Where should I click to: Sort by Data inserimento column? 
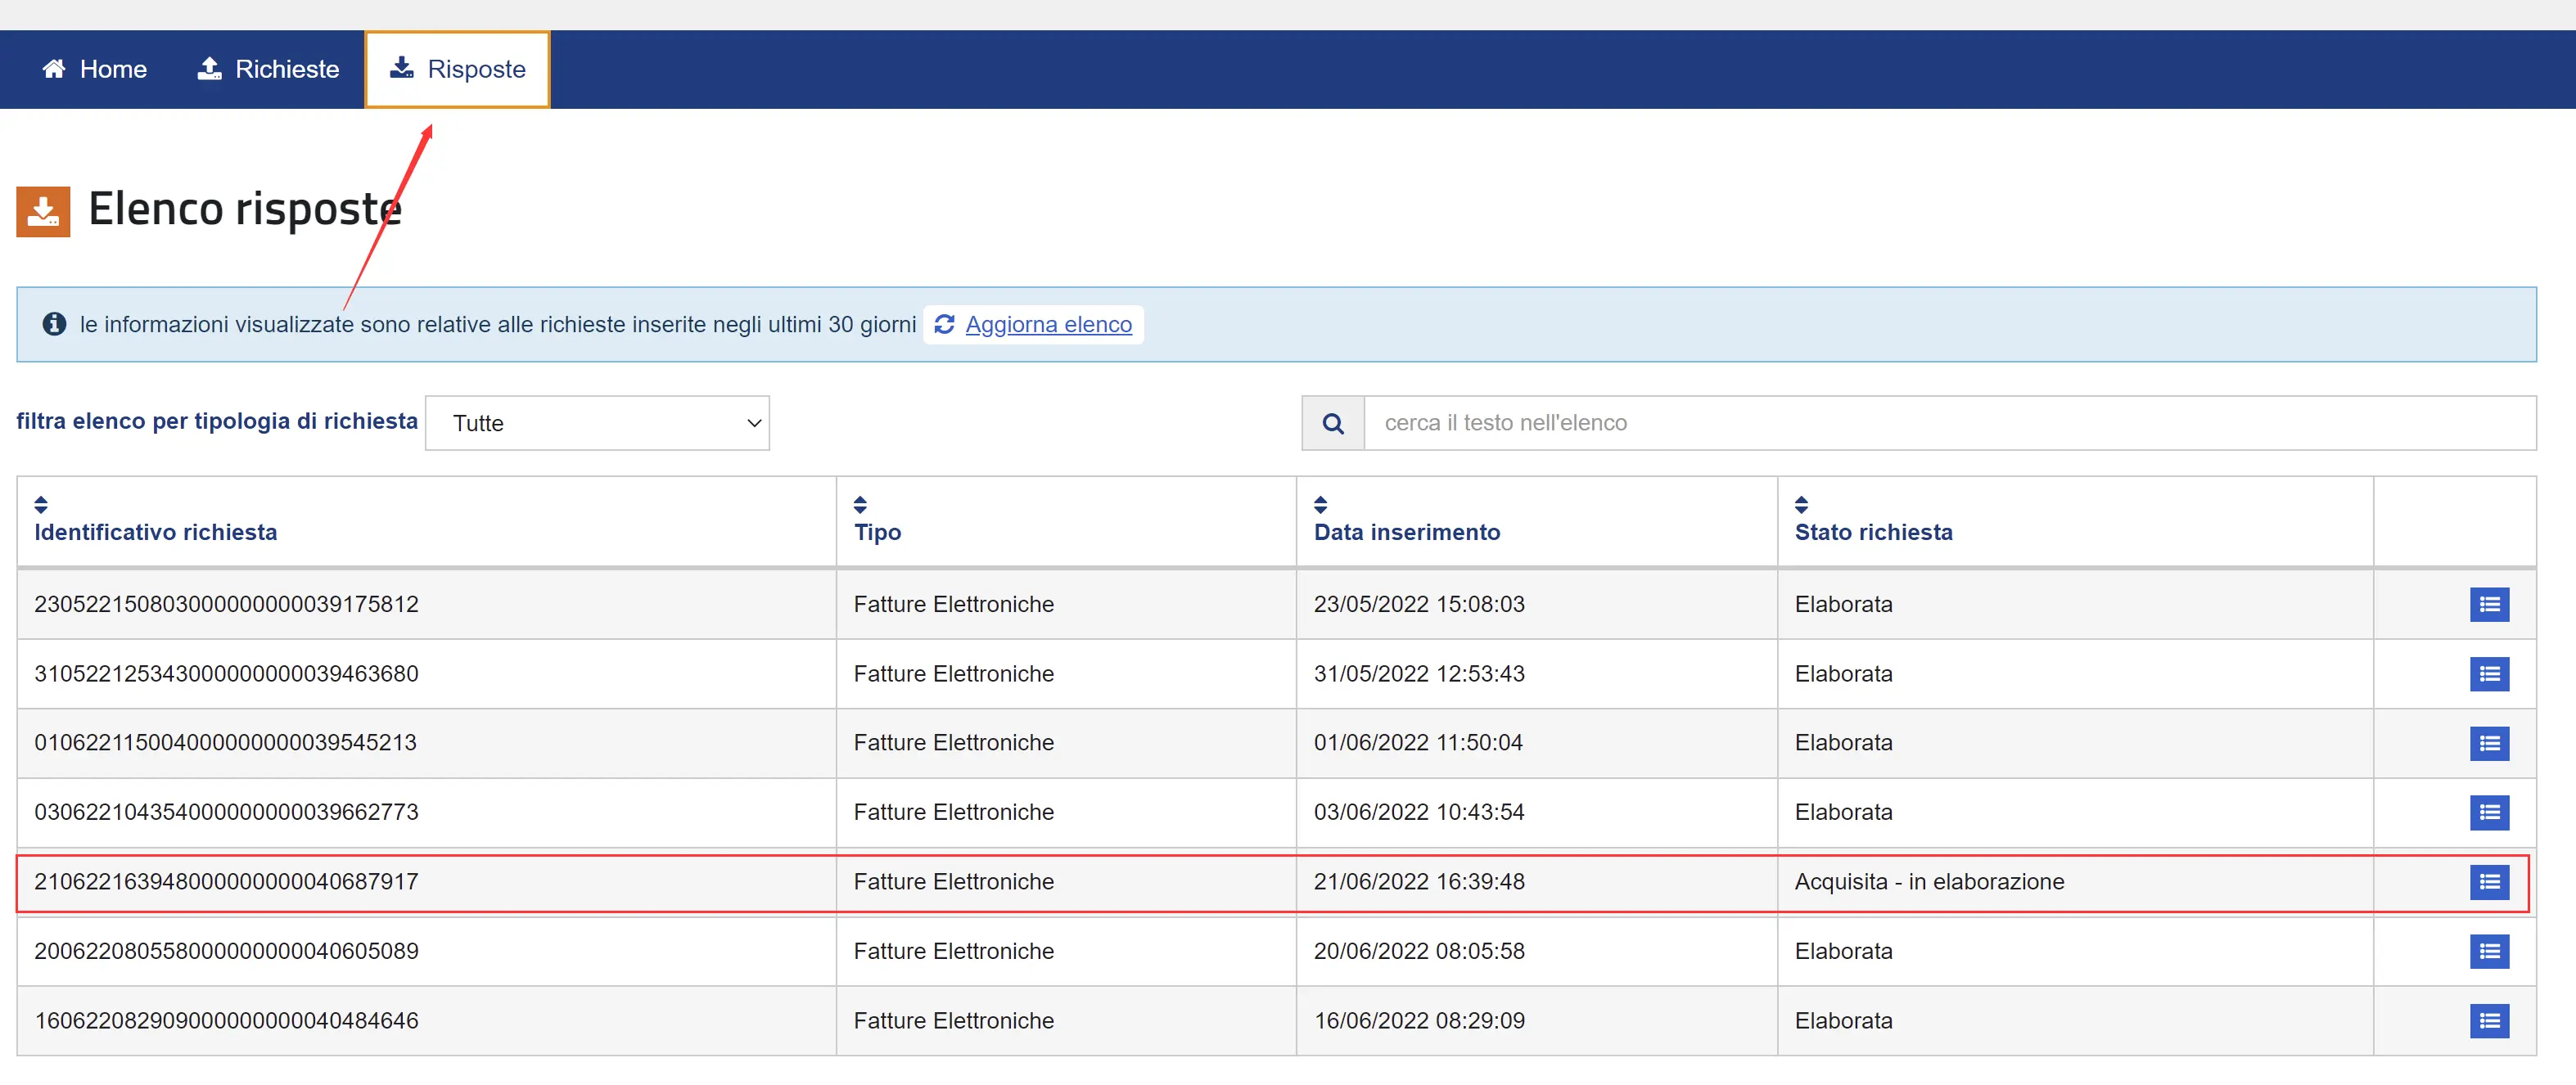click(x=1320, y=504)
